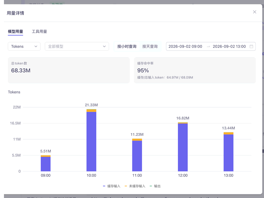The height and width of the screenshot is (198, 264).
Task: Switch to the 工具用量 tab
Action: pyautogui.click(x=39, y=31)
